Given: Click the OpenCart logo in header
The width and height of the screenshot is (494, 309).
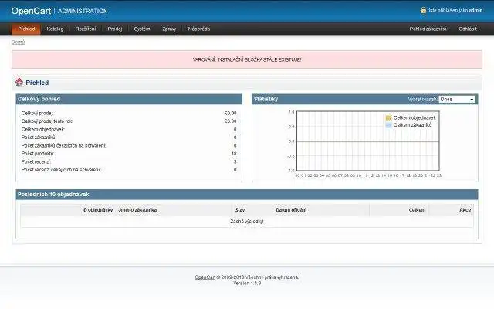Looking at the screenshot, I should pyautogui.click(x=31, y=11).
